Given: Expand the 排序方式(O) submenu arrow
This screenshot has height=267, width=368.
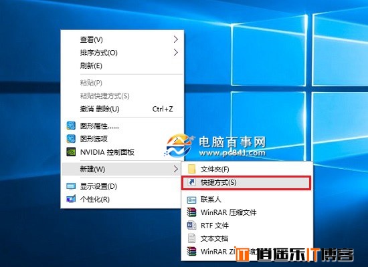Looking at the screenshot, I should tap(175, 53).
